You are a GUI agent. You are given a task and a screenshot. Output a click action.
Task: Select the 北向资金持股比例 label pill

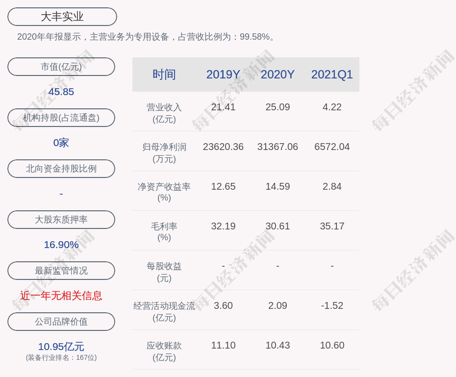point(61,169)
